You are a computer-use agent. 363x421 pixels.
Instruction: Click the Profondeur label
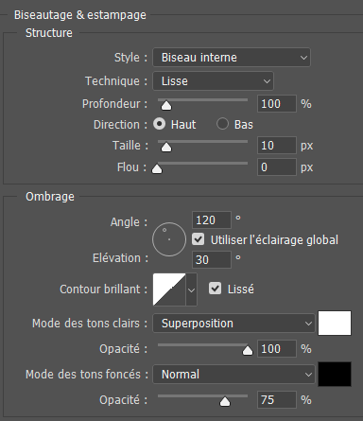(x=114, y=104)
